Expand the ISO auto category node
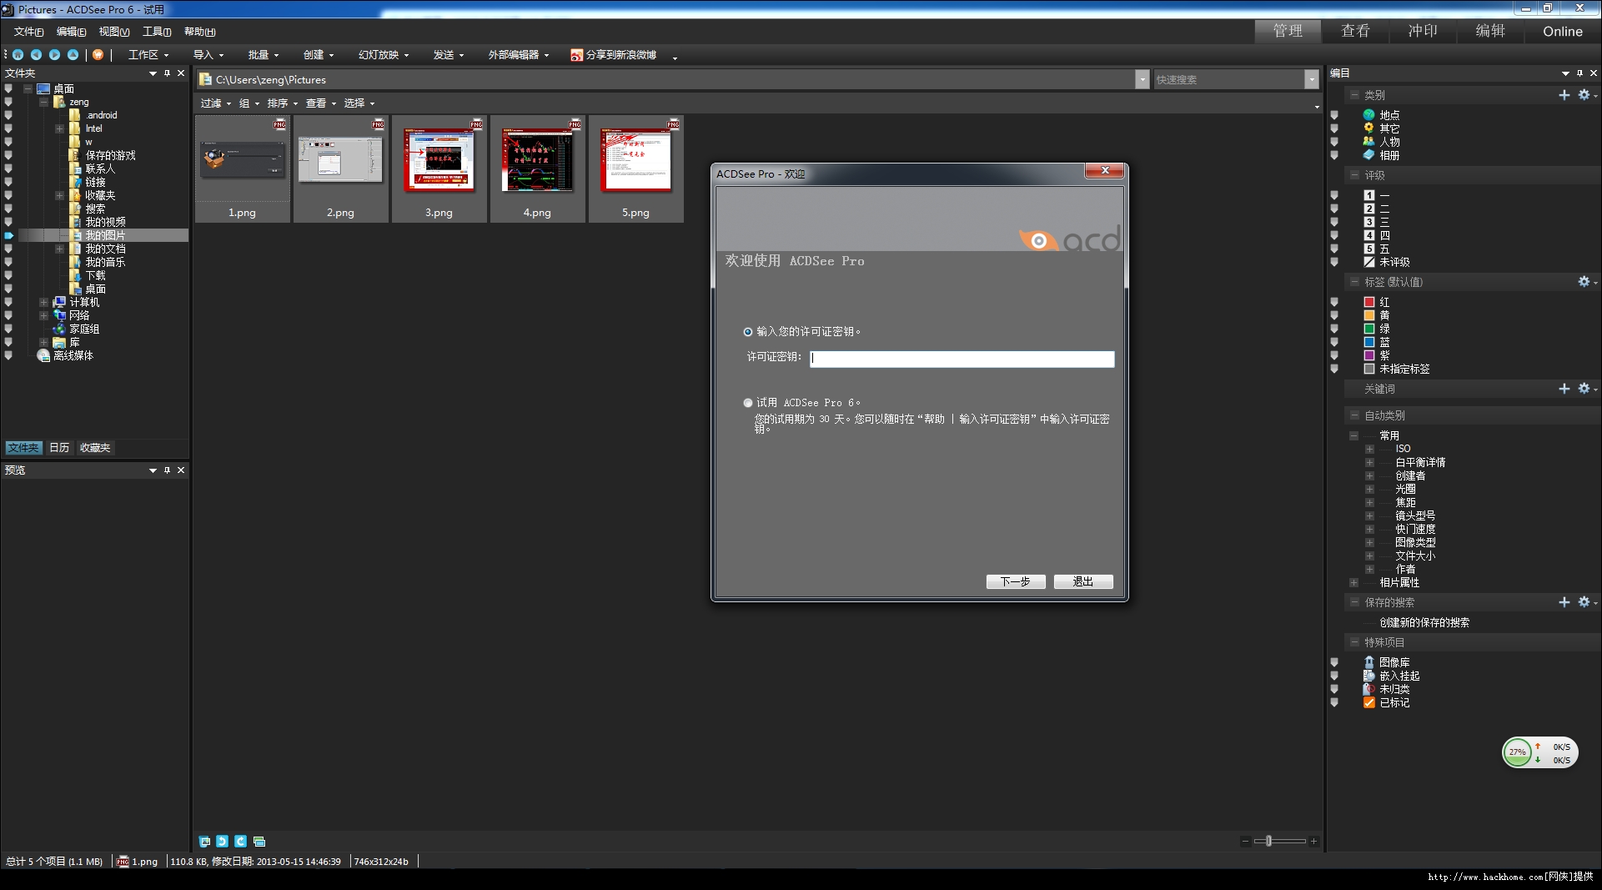Image resolution: width=1602 pixels, height=890 pixels. (1369, 449)
